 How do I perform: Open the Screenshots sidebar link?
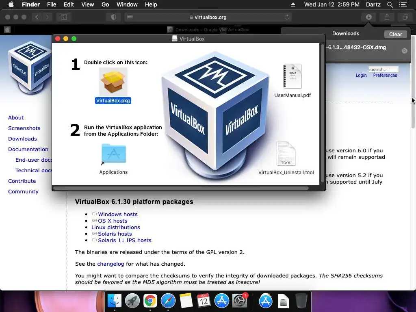coord(24,128)
